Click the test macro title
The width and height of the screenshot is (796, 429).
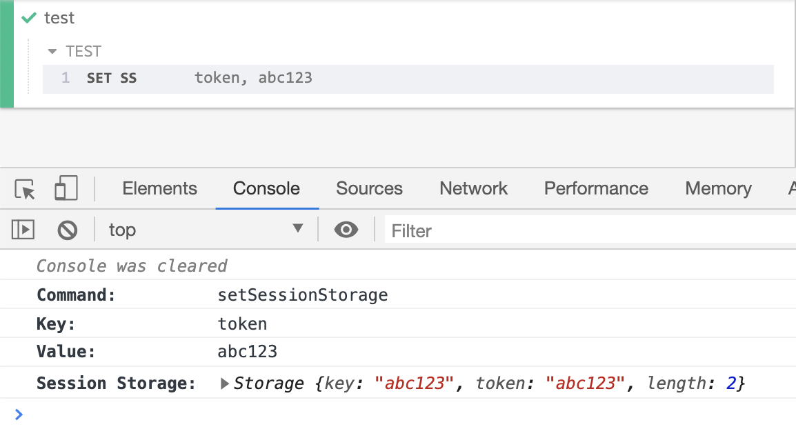click(x=59, y=18)
